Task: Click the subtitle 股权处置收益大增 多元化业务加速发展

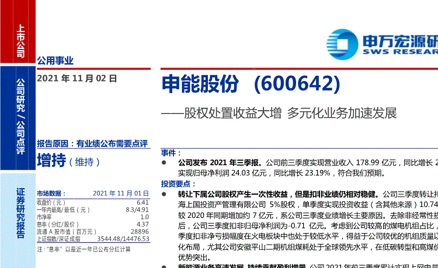Action: click(x=290, y=113)
